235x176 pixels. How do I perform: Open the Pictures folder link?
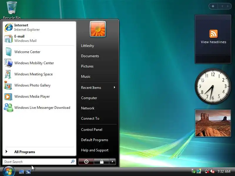pos(87,66)
